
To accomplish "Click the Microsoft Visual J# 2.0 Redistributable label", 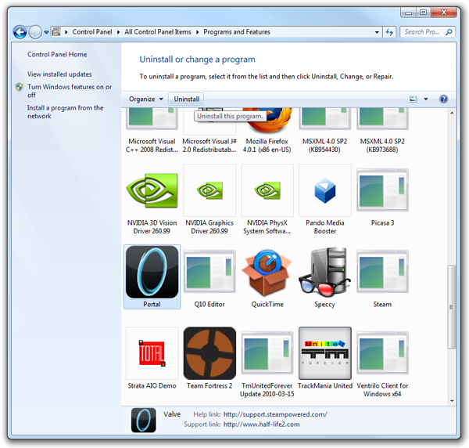I will (x=209, y=146).
